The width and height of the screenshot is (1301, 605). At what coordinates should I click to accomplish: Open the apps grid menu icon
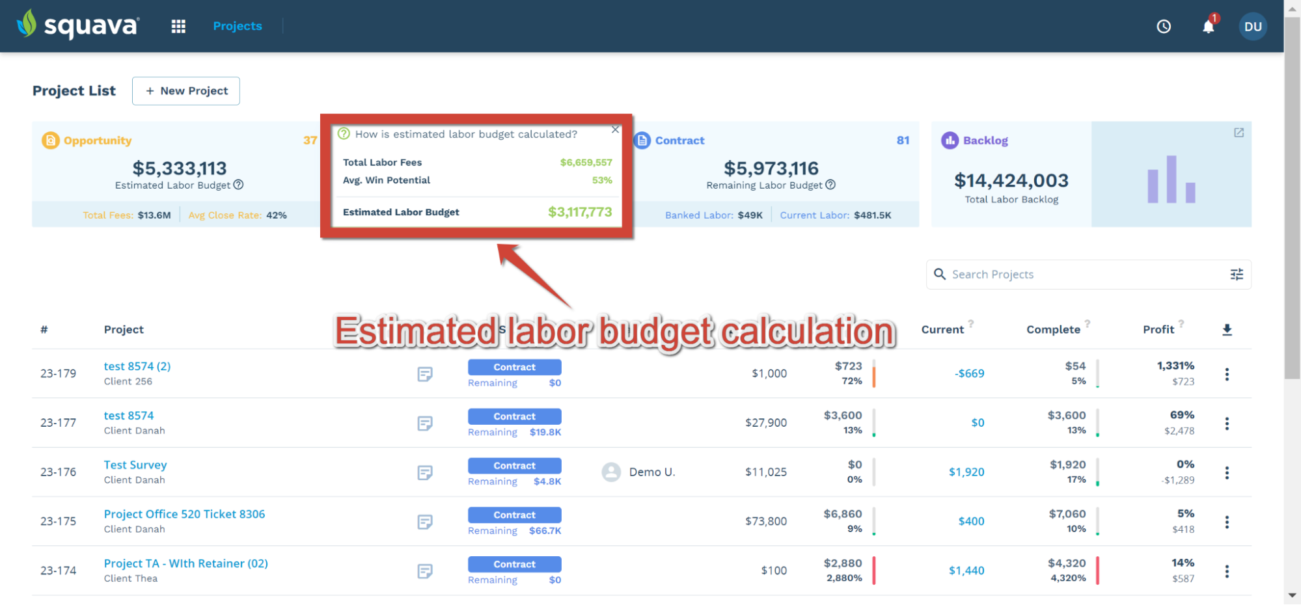pyautogui.click(x=178, y=26)
